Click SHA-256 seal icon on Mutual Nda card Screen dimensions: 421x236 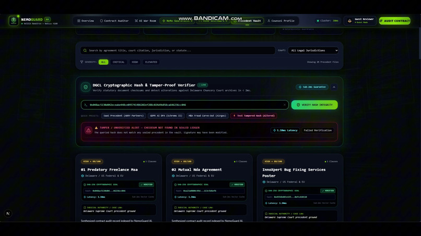(x=176, y=184)
